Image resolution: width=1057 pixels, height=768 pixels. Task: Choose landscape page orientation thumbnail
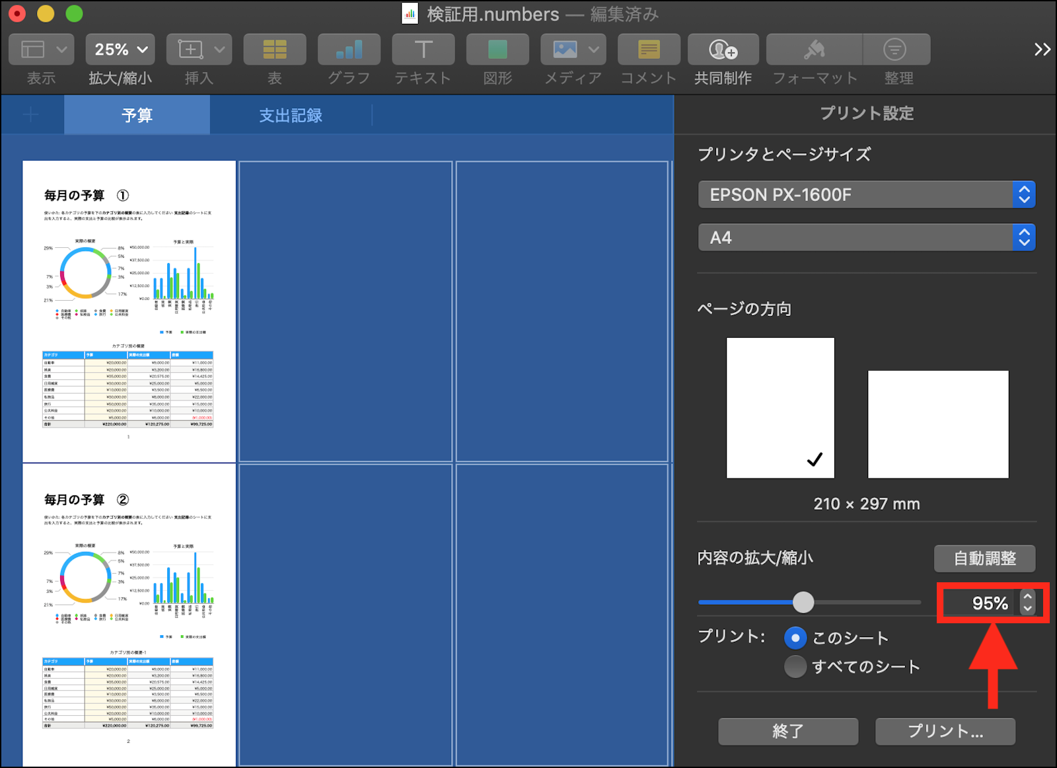937,424
